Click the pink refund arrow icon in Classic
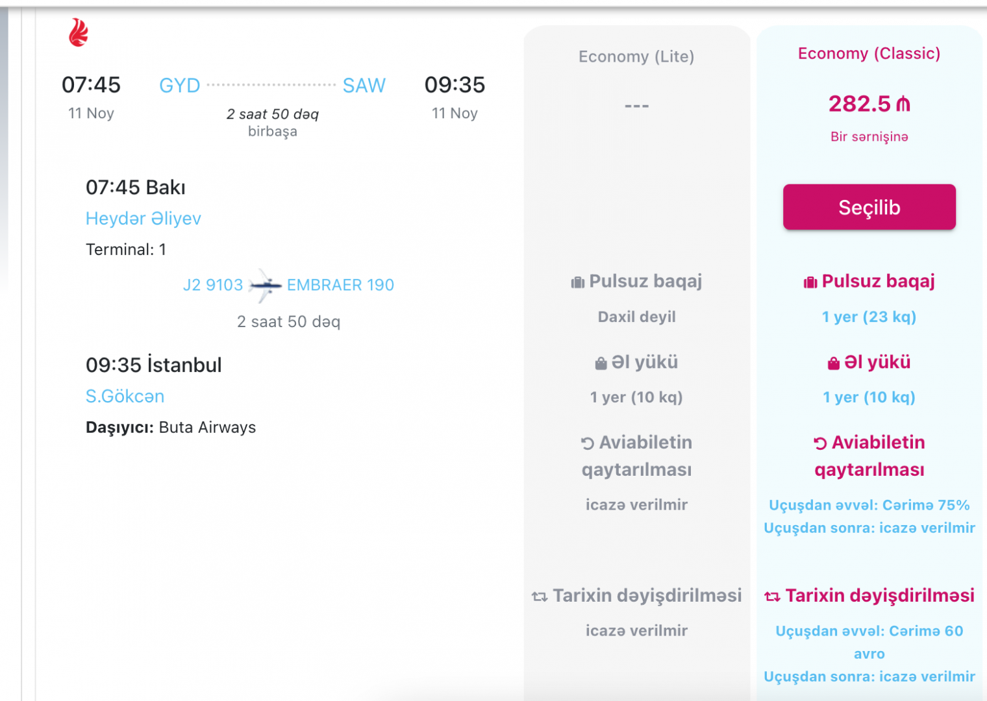Image resolution: width=987 pixels, height=701 pixels. coord(820,443)
